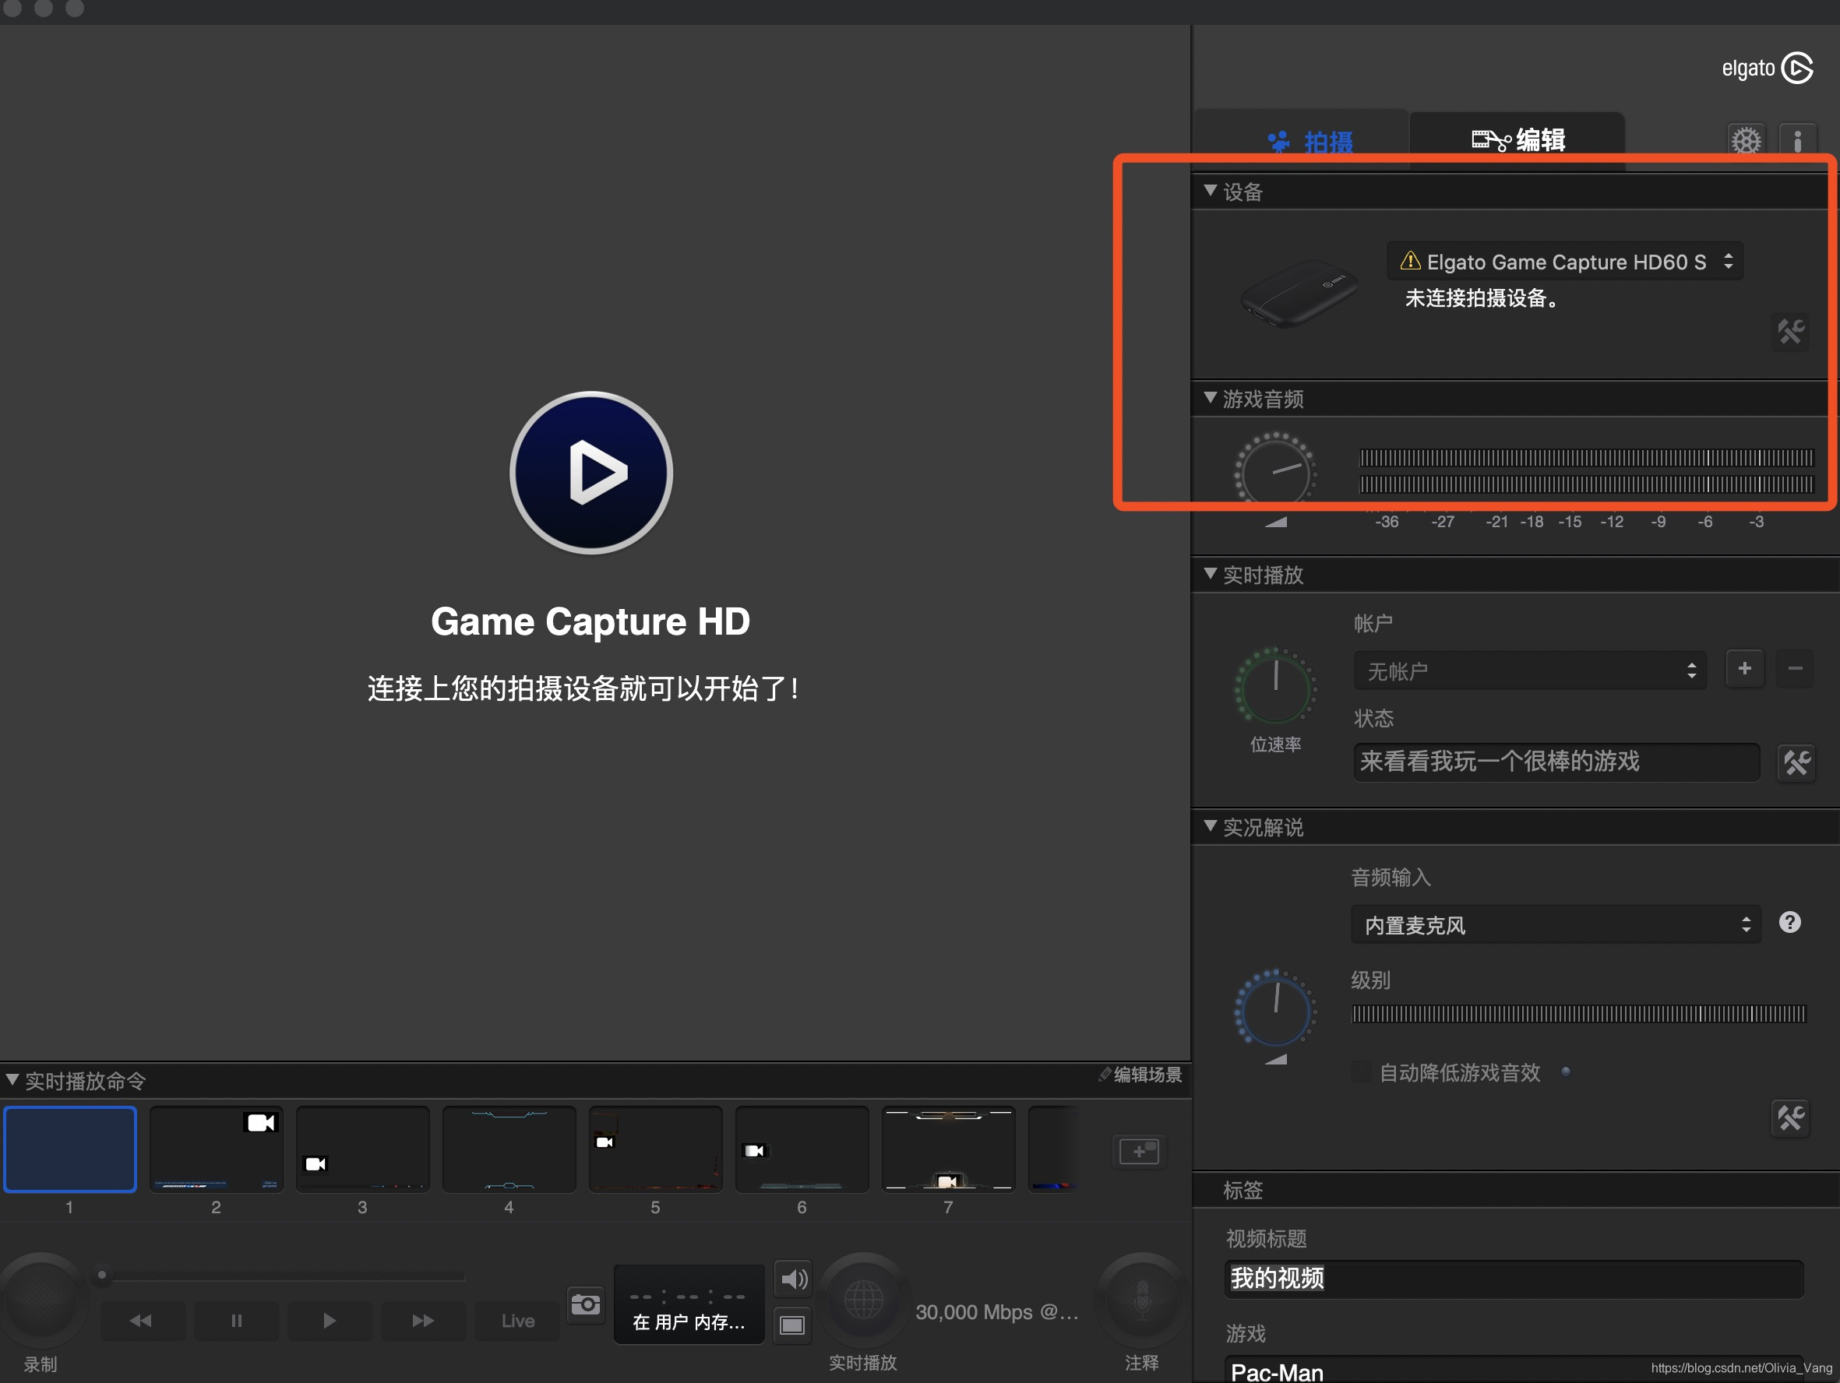This screenshot has width=1840, height=1383.
Task: Click the stream status text field
Action: click(x=1556, y=762)
